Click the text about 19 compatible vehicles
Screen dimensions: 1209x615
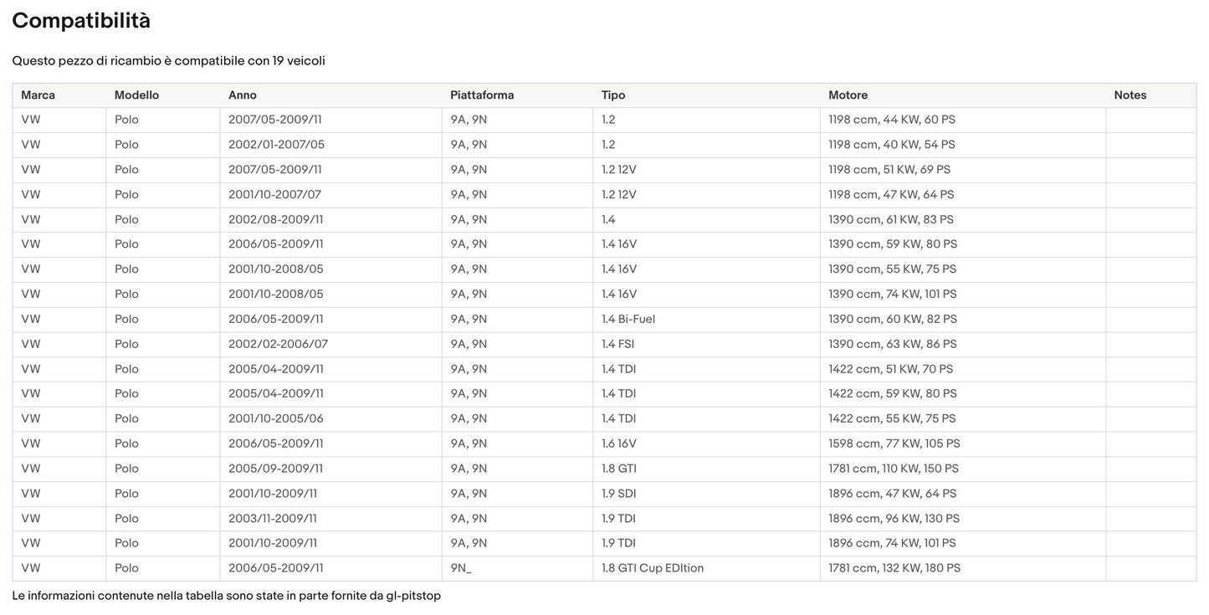(x=168, y=61)
